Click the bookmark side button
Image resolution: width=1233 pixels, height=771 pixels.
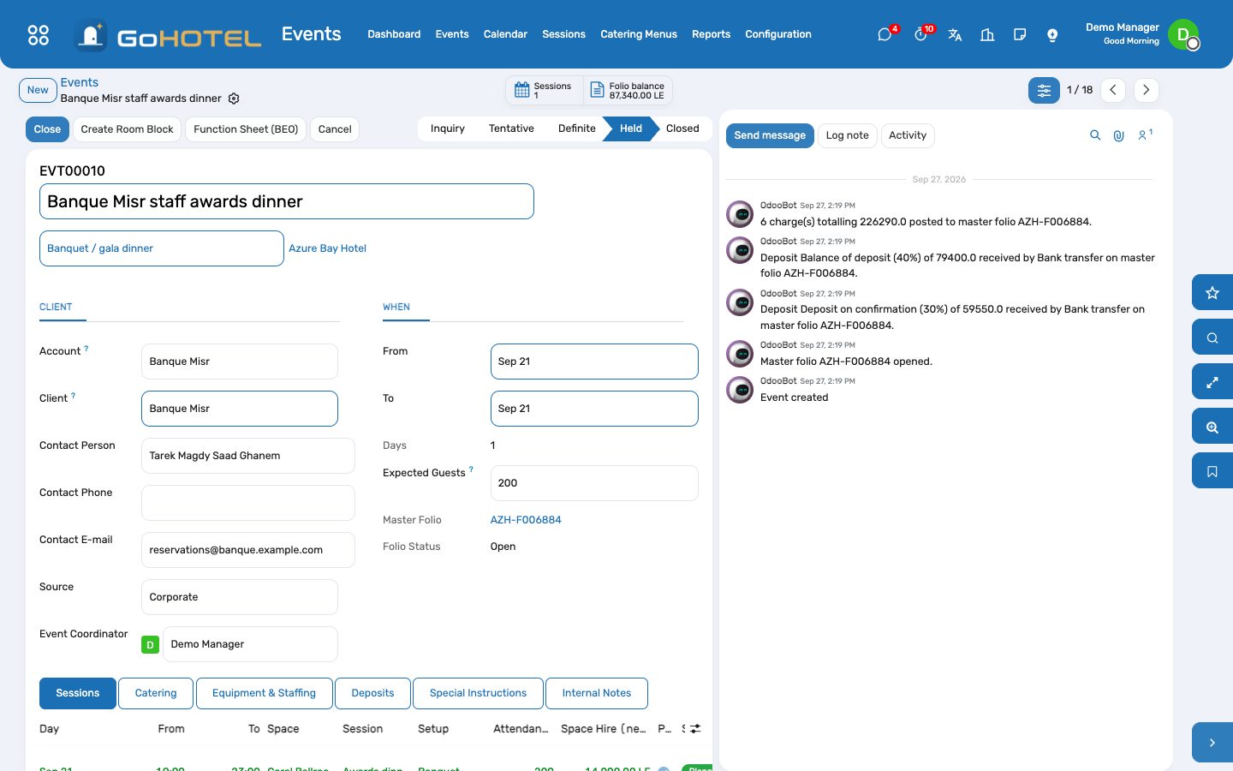[x=1212, y=471]
